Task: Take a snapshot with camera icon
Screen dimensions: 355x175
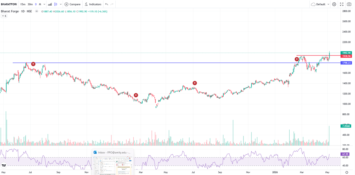Action: point(349,4)
